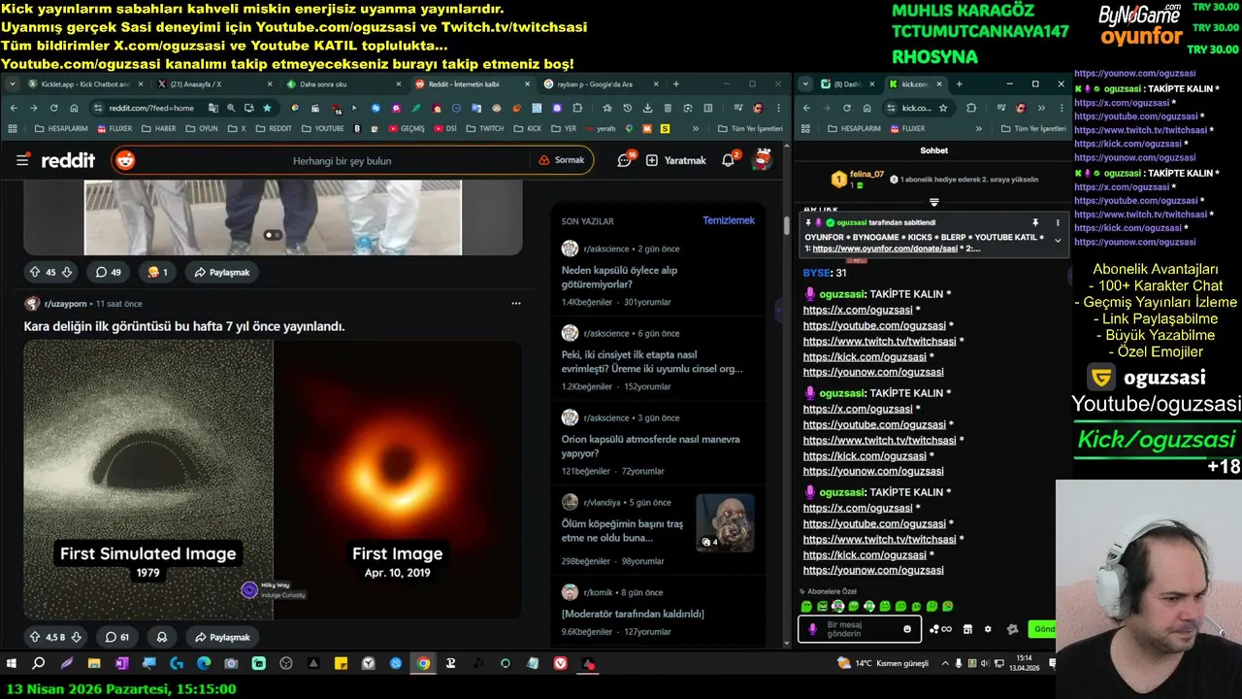Focus the 'Herhangi bir şey bulun' search field
Screen dimensions: 1242x699
(342, 160)
